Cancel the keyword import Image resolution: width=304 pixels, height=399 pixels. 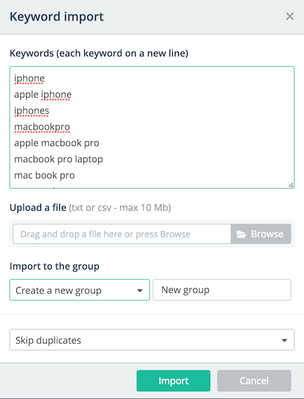(x=254, y=381)
